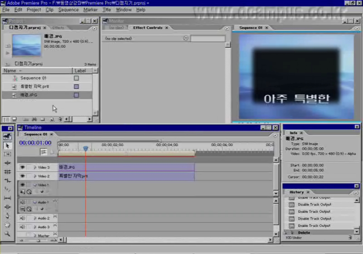The height and width of the screenshot is (254, 363).
Task: Click show keyframes icon on Audio 1
Action: point(29,209)
